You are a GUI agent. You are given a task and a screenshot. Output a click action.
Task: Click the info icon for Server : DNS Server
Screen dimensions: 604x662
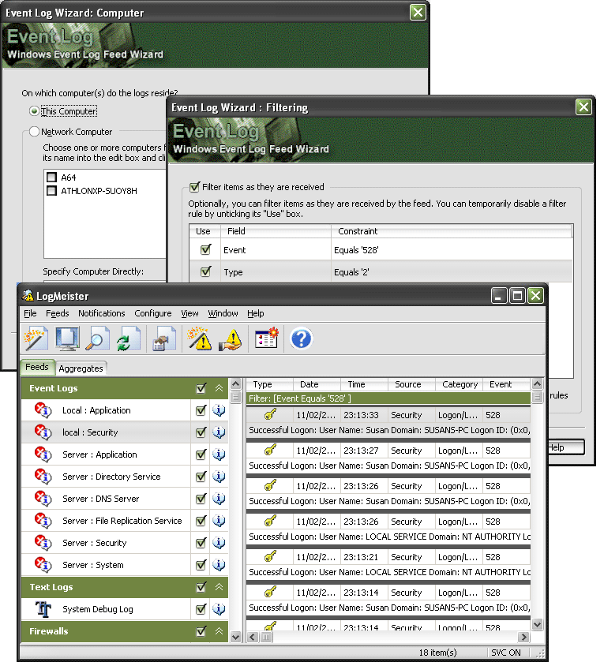click(x=219, y=499)
